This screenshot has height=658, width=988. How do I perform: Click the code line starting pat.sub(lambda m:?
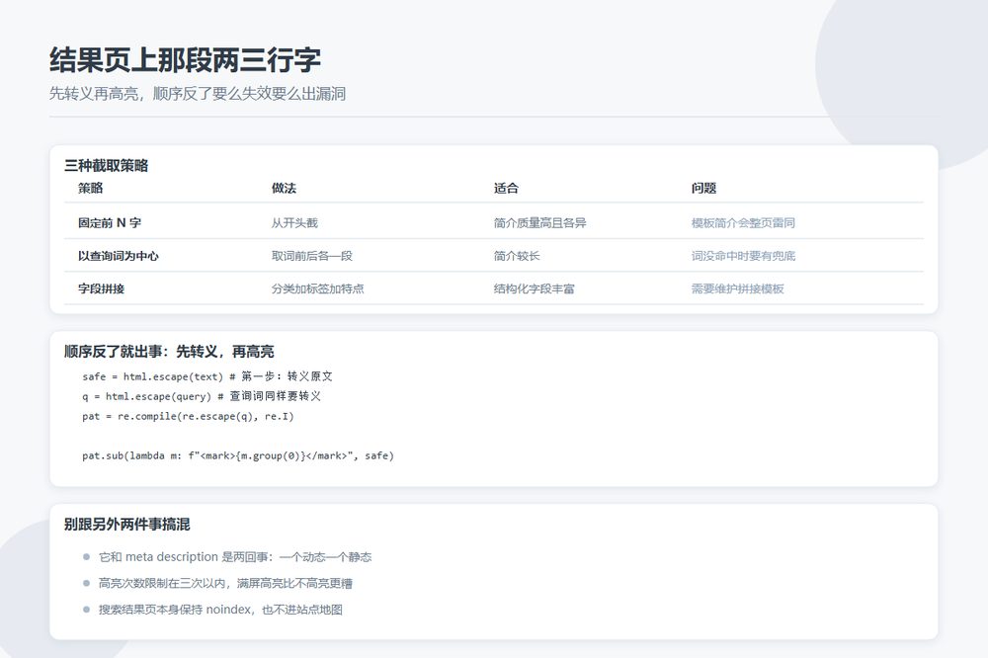(x=237, y=455)
